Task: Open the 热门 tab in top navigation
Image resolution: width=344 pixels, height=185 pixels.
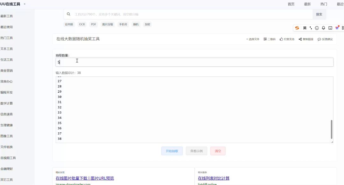Action: pos(324,4)
